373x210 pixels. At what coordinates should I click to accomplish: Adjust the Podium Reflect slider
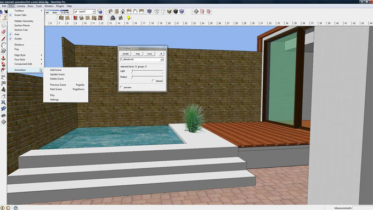[148, 77]
